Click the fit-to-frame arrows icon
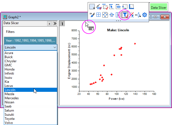Image resolution: width=172 pixels, height=125 pixels. [105, 15]
